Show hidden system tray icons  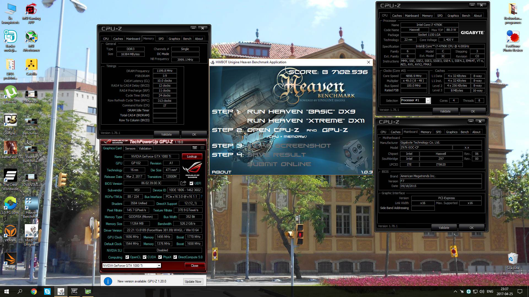tap(455, 291)
